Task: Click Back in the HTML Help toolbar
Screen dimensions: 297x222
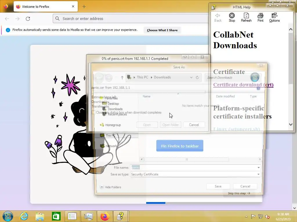Action: pos(218,18)
